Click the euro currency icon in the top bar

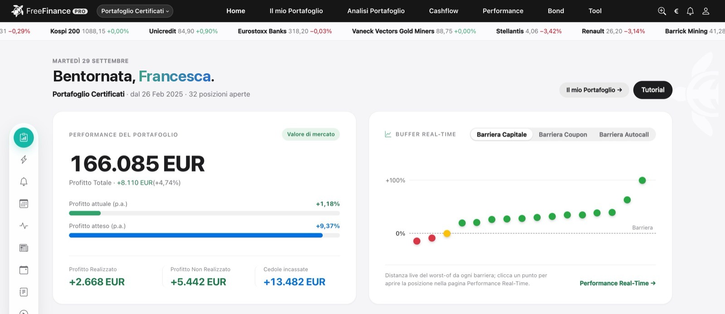pos(676,11)
